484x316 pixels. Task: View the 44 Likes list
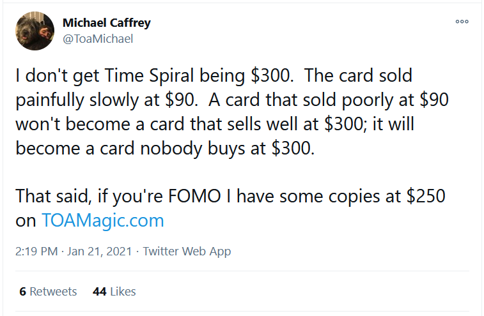click(114, 292)
